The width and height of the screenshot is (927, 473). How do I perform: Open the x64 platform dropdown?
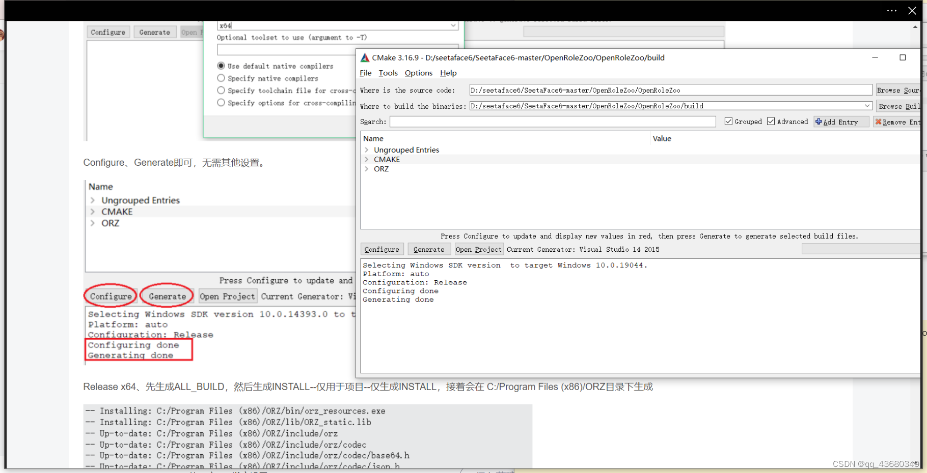tap(453, 25)
